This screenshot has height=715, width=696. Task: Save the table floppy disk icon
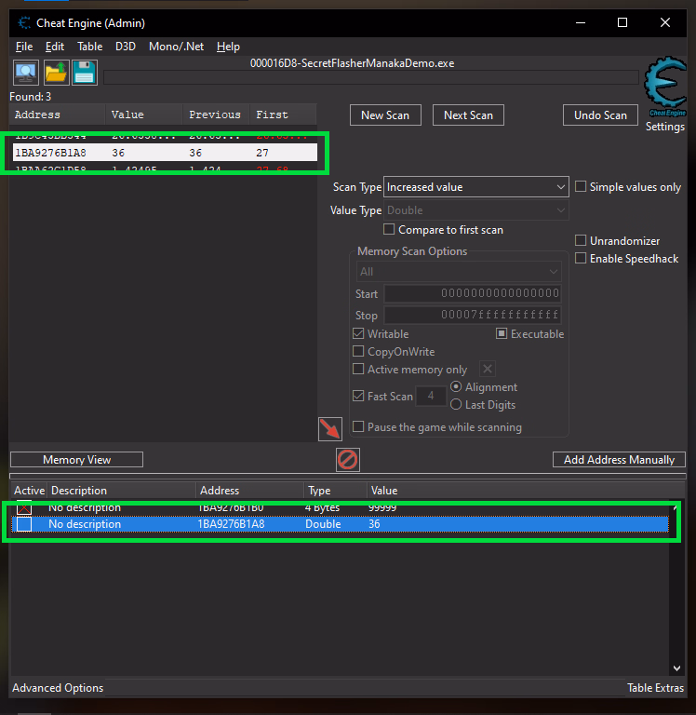[85, 72]
